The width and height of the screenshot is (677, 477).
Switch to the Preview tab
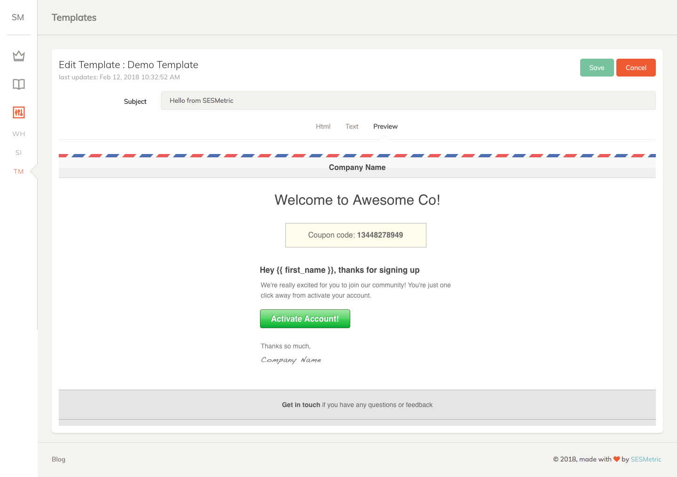(x=386, y=126)
